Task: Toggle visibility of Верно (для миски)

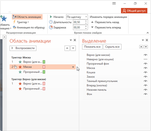Action: pyautogui.click(x=145, y=55)
